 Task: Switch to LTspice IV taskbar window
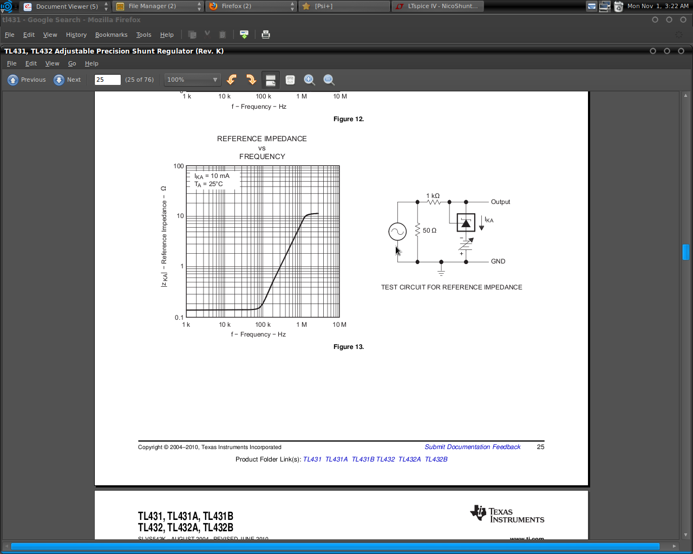click(437, 6)
